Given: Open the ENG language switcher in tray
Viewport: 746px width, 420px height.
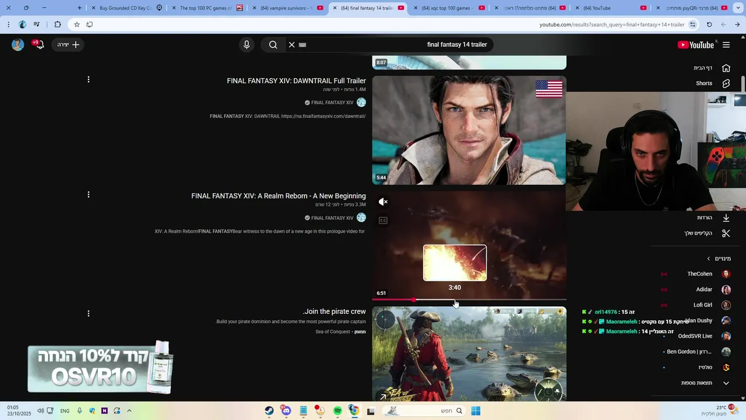Looking at the screenshot, I should tap(65, 411).
